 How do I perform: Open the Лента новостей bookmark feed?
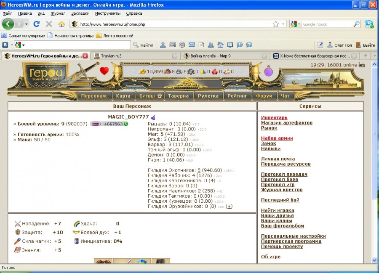pyautogui.click(x=115, y=35)
